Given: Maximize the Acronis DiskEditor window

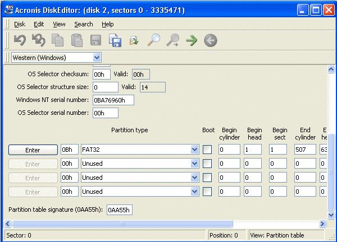Looking at the screenshot, I should click(316, 10).
